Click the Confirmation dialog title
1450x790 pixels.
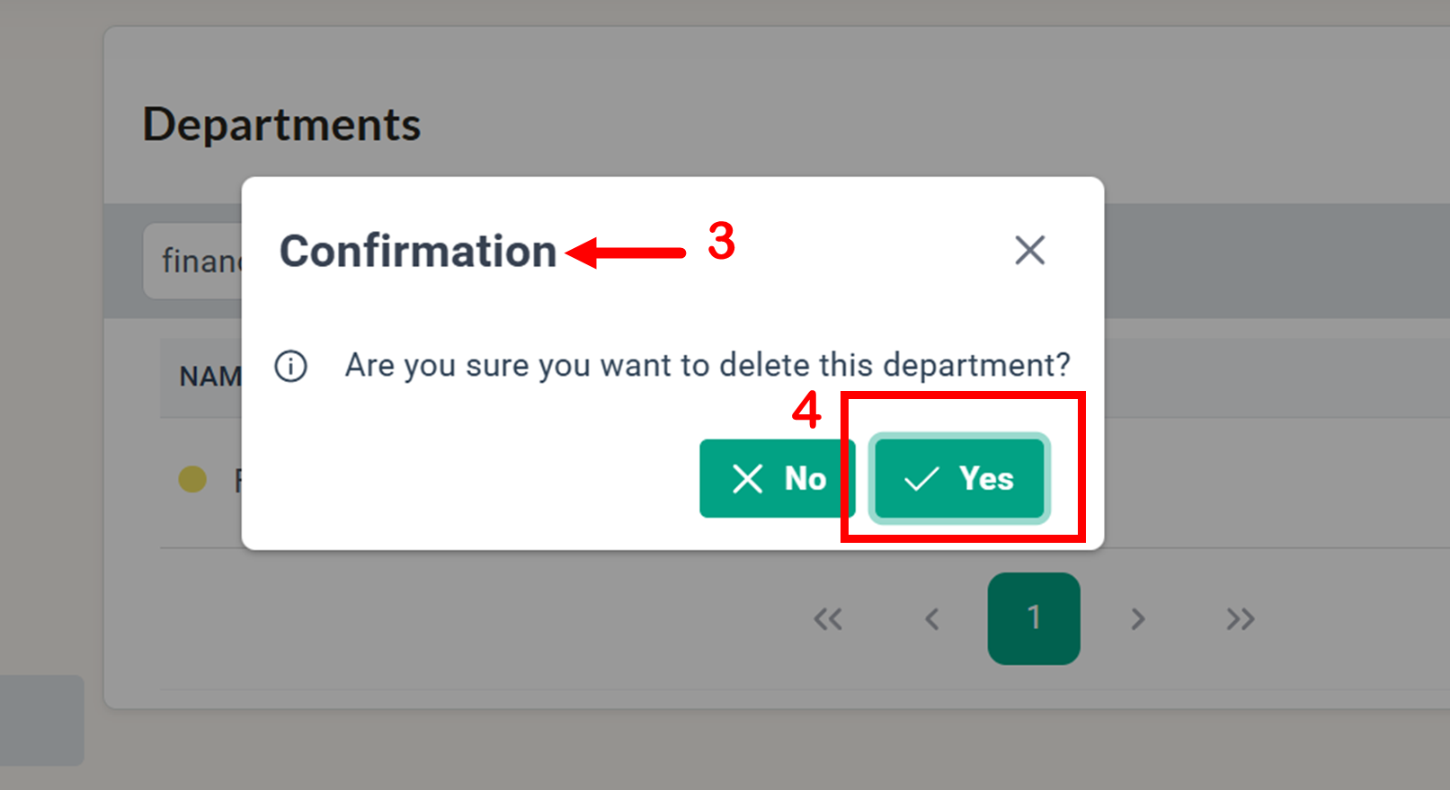[418, 251]
